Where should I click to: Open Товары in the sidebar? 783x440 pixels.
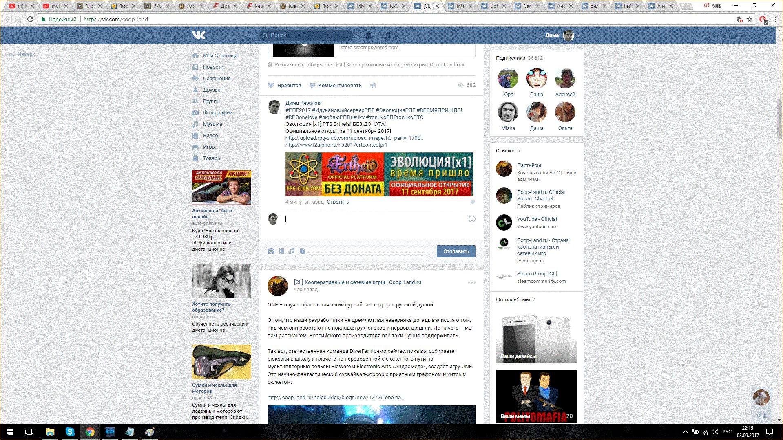[207, 158]
